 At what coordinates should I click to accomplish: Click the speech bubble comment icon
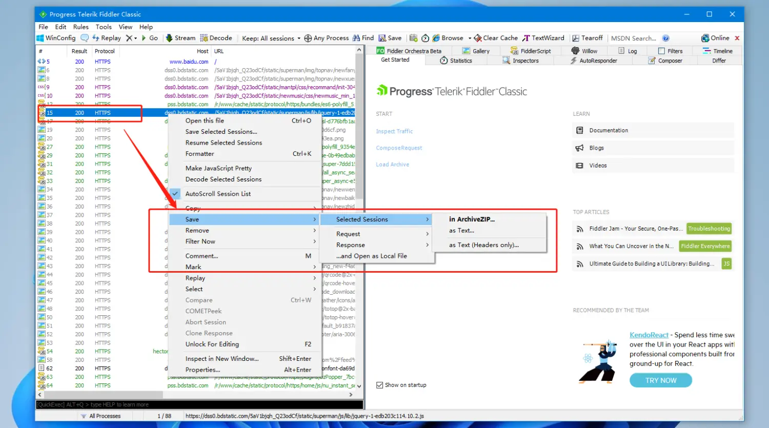(x=85, y=38)
